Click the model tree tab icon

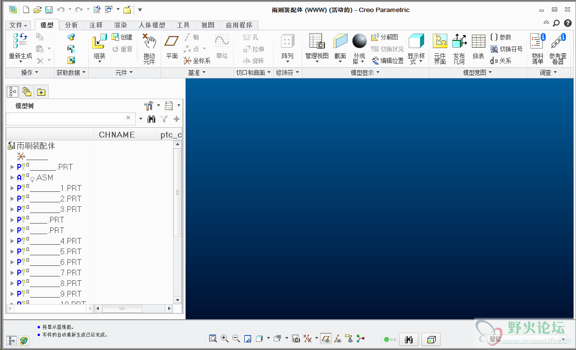click(13, 92)
